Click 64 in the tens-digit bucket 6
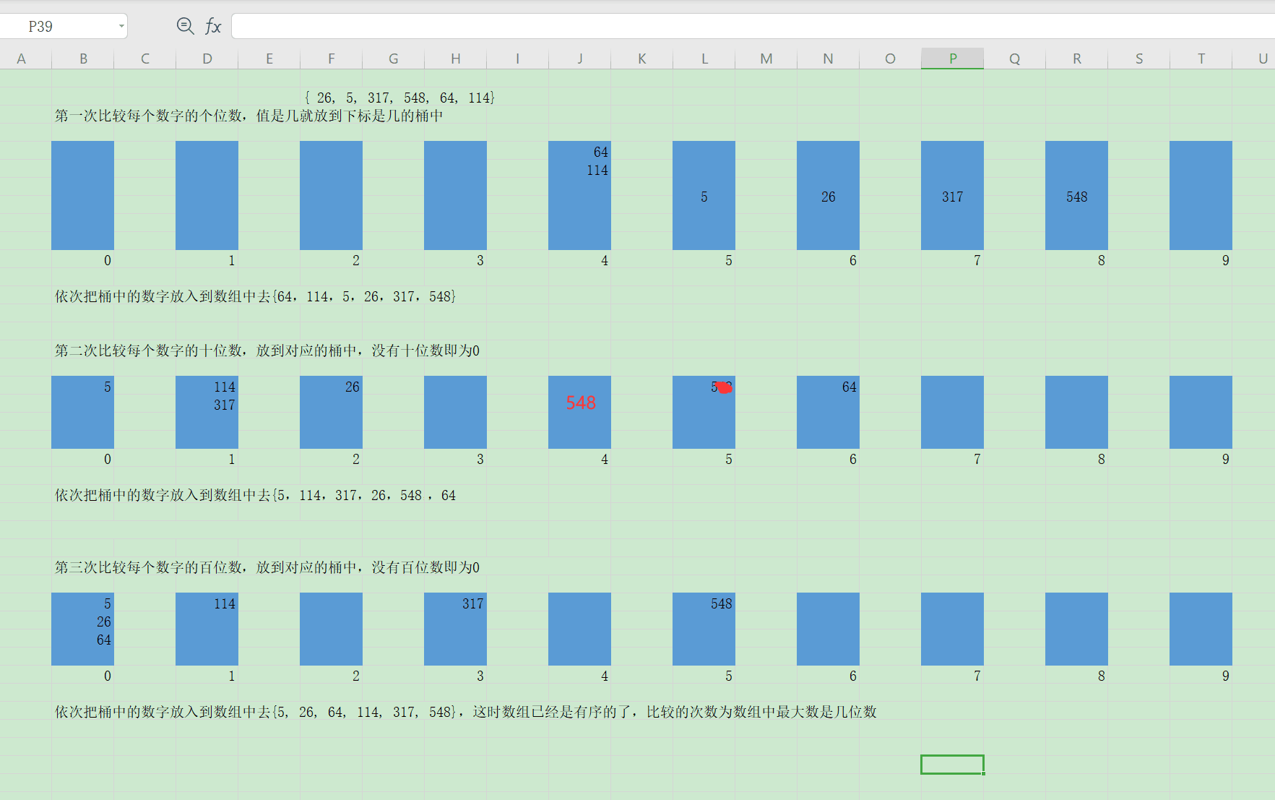 850,387
